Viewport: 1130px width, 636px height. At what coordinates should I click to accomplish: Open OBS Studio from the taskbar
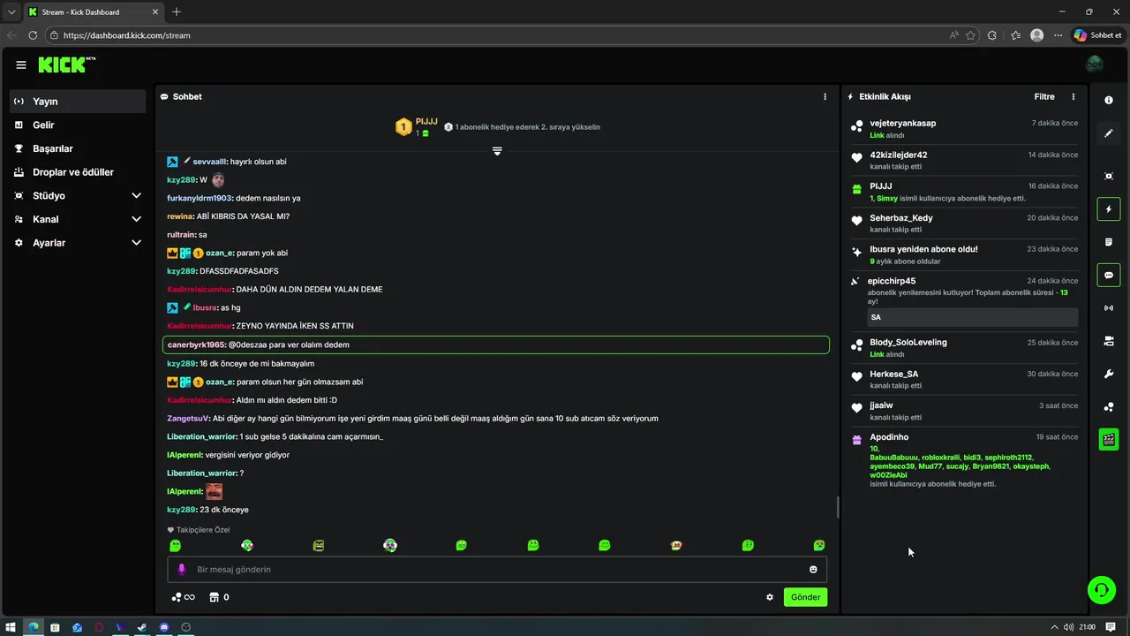[186, 627]
